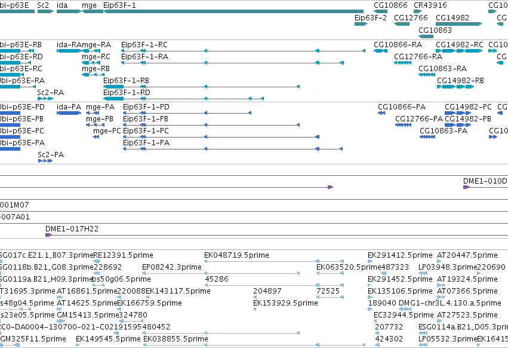Select transcript mge-RB
This screenshot has width=508, height=348.
[x=96, y=69]
